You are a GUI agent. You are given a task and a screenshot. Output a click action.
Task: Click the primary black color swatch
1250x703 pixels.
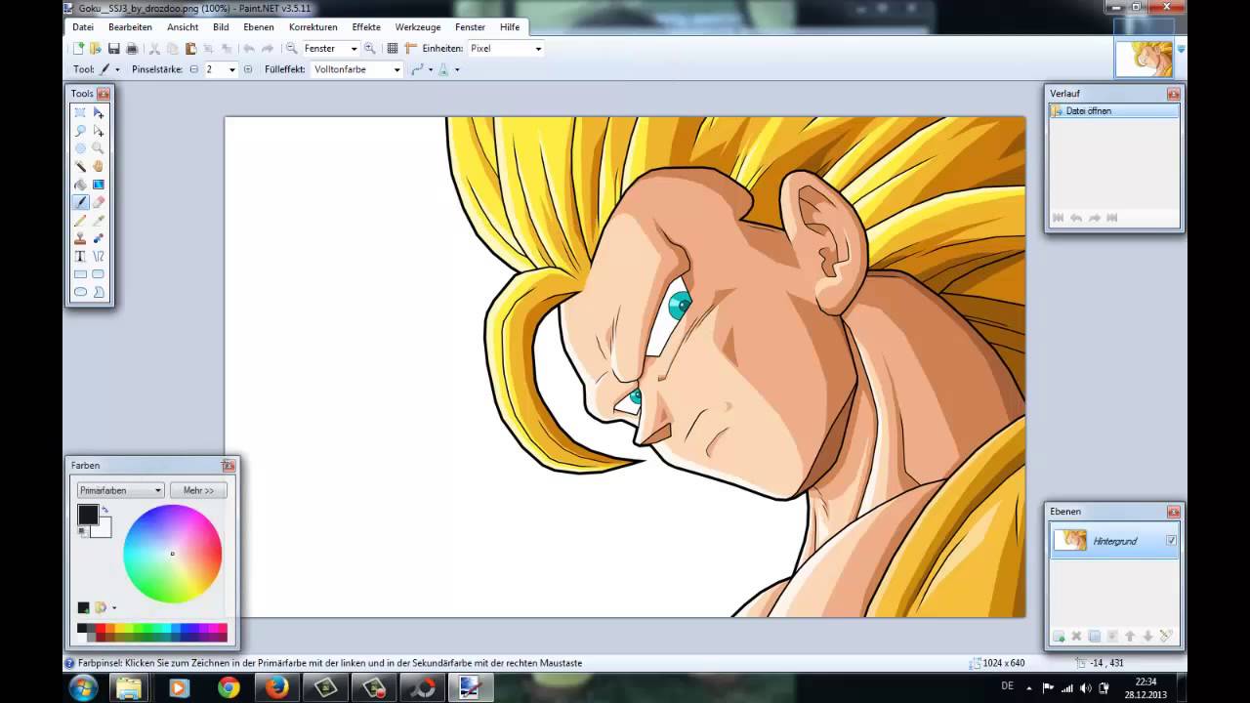pos(88,515)
